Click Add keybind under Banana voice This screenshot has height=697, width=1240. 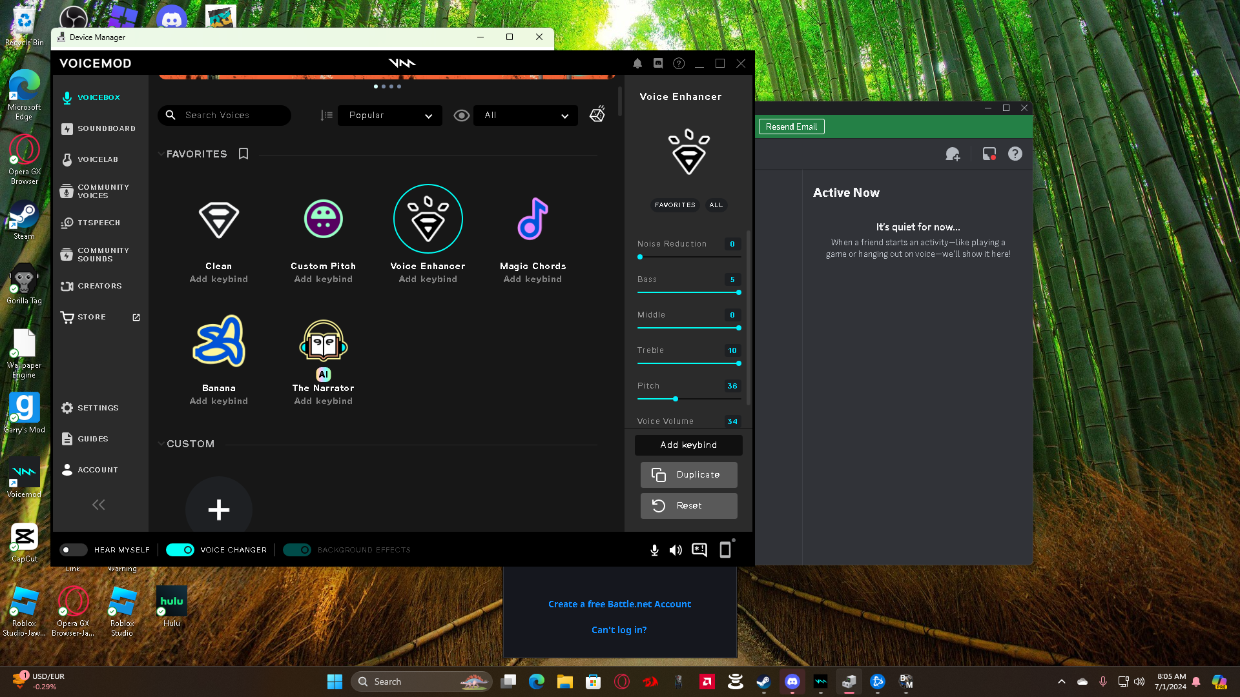pyautogui.click(x=219, y=401)
